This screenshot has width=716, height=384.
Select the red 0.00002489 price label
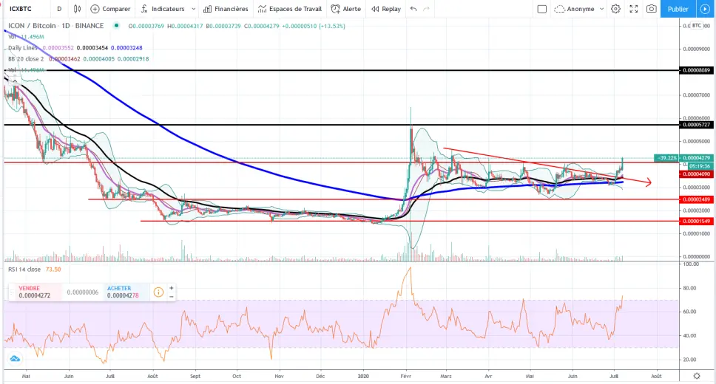coord(696,199)
